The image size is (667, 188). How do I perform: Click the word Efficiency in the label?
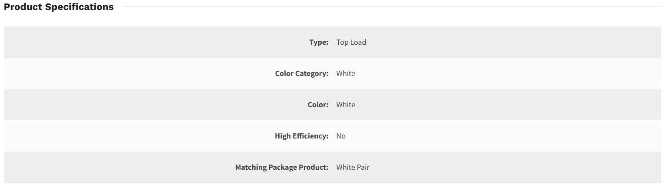(x=310, y=136)
